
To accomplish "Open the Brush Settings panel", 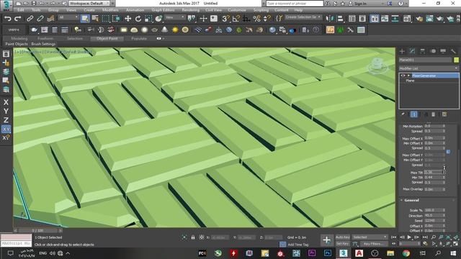I will point(43,44).
